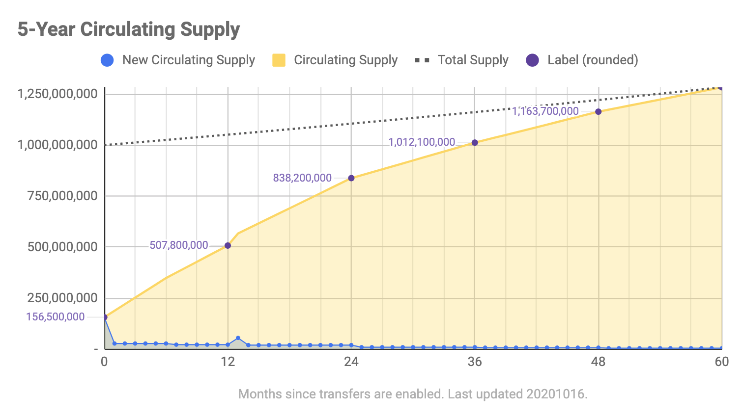The width and height of the screenshot is (743, 420).
Task: Click the New Circulating Supply legend text
Action: pos(189,60)
